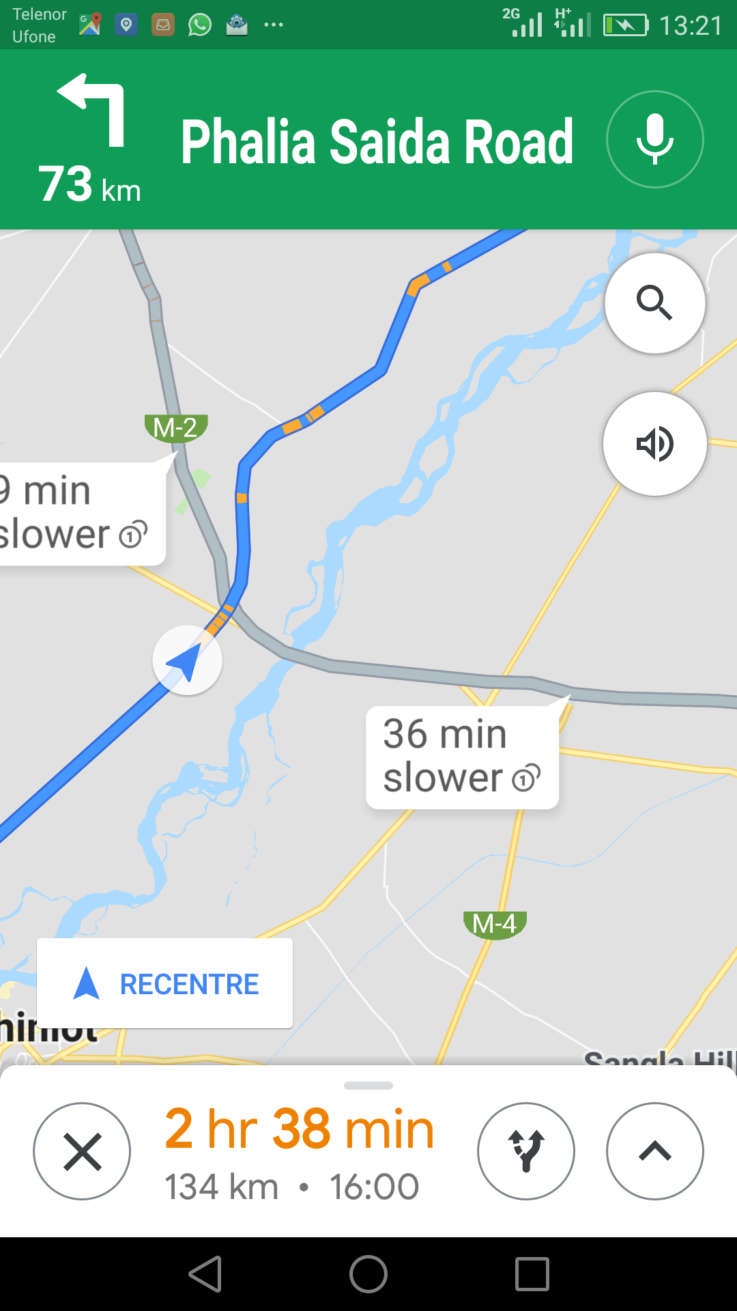This screenshot has width=737, height=1311.
Task: Tap the RECENTRE button
Action: pos(164,983)
